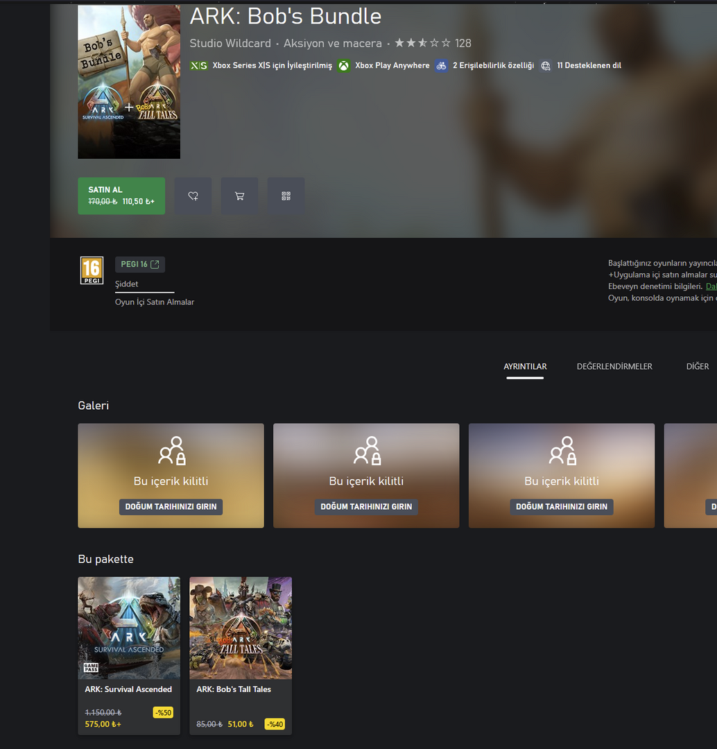The height and width of the screenshot is (749, 717).
Task: Click 'Bu içerik kilitli' on second gallery item
Action: (x=366, y=481)
